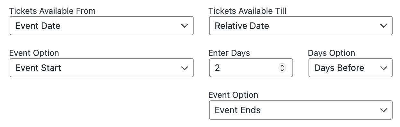Click the Enter Days label
400x127 pixels.
click(229, 53)
